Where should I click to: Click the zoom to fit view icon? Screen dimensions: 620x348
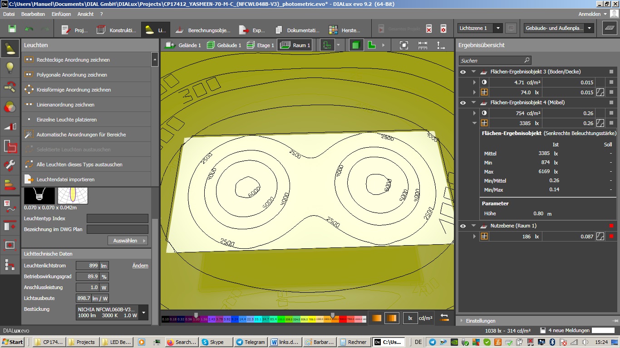tap(404, 45)
